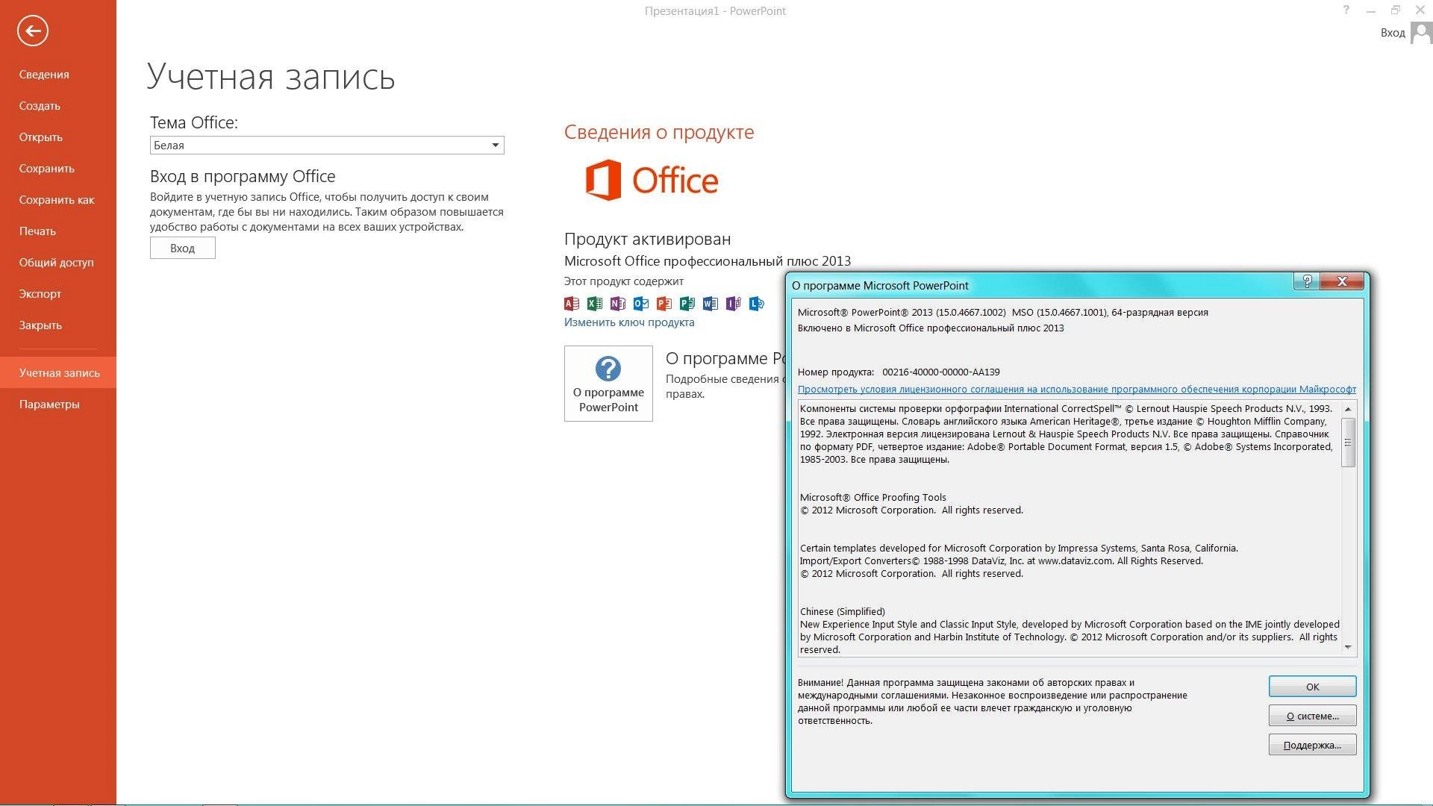This screenshot has height=806, width=1433.
Task: Open the Печать page
Action: 37,231
